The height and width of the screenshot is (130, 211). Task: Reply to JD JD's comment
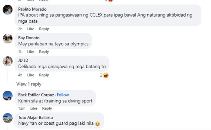click(x=44, y=75)
